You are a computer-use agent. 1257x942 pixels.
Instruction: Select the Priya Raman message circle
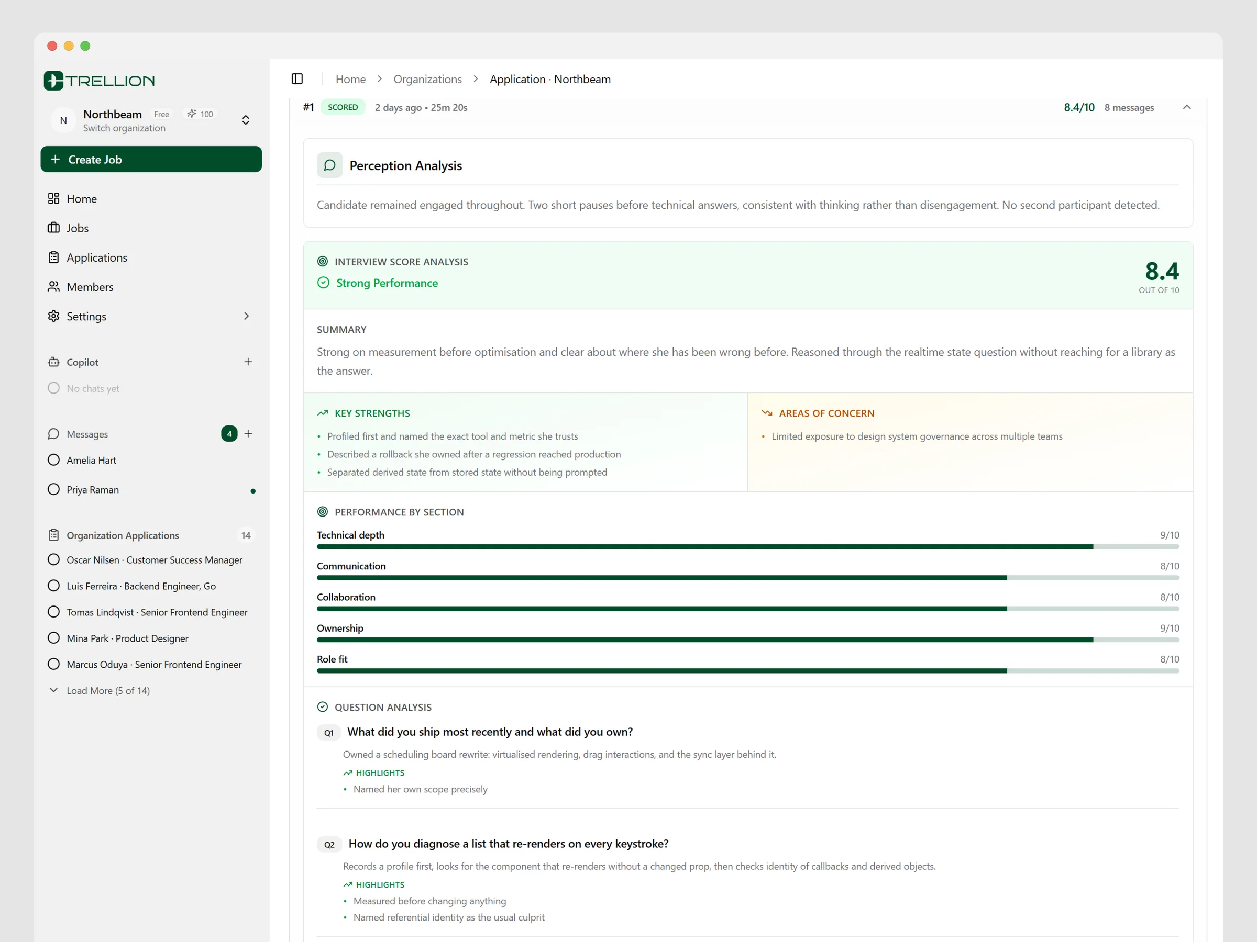pyautogui.click(x=53, y=489)
